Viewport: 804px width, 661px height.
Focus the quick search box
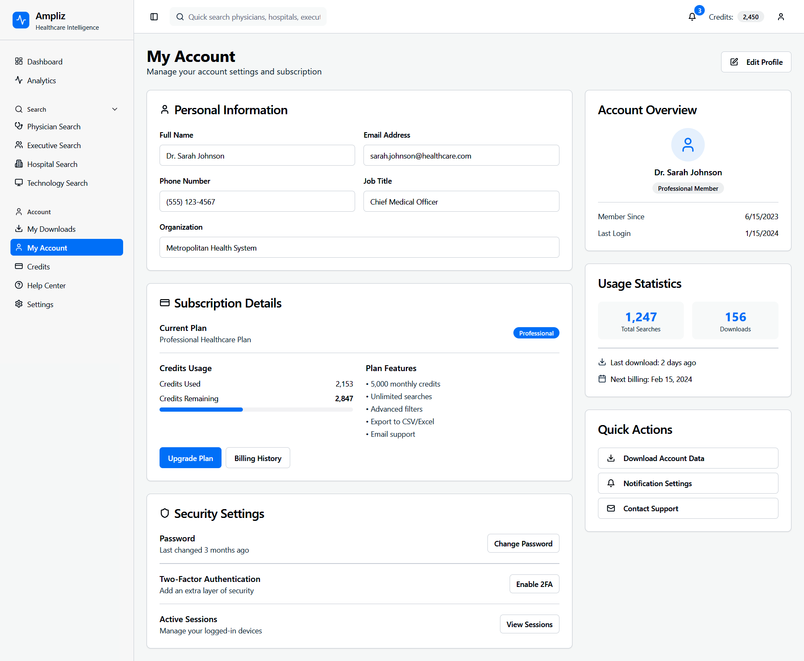point(254,17)
